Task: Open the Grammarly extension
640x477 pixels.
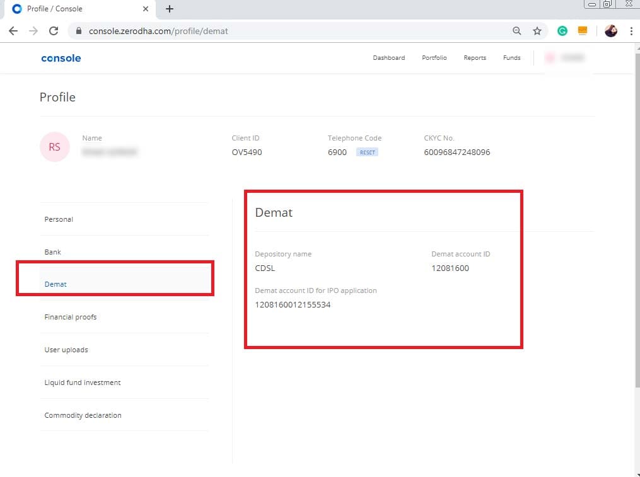Action: pyautogui.click(x=562, y=31)
